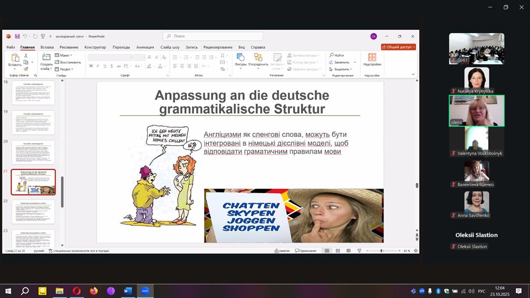Click the Найти search icon in ribbon
530x298 pixels.
coord(337,55)
